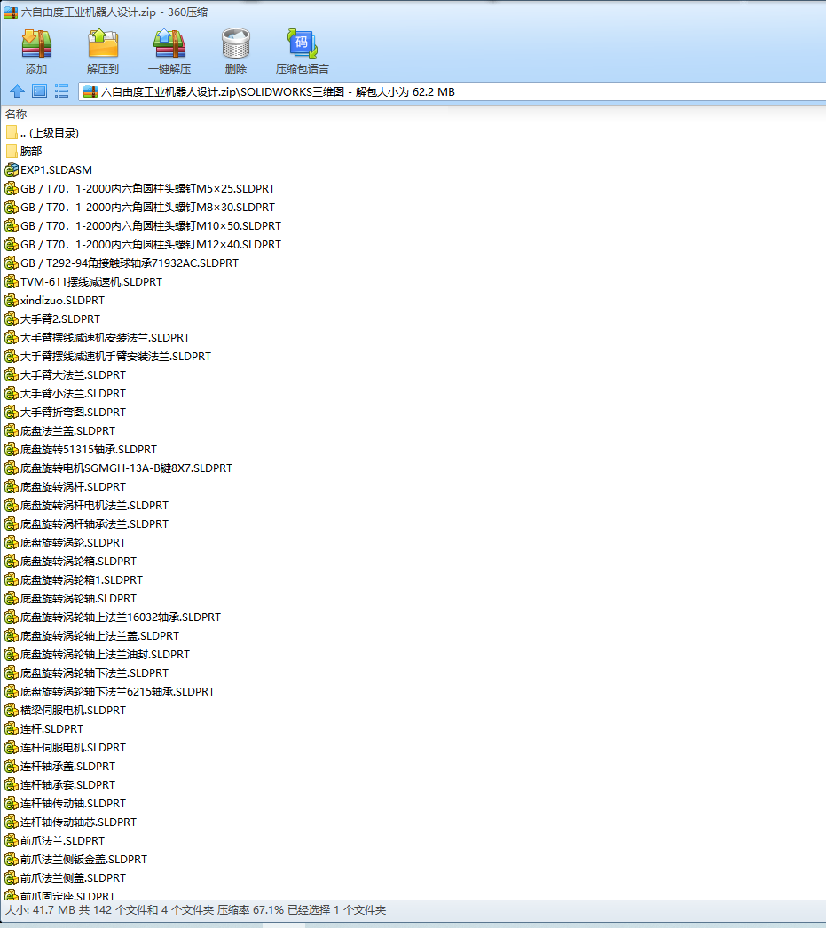
Task: Select the M5×25 hex screw part file
Action: pos(140,189)
